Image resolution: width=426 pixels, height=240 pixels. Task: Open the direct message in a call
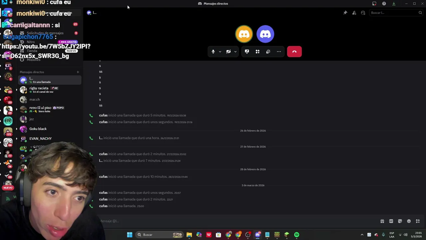click(50, 80)
